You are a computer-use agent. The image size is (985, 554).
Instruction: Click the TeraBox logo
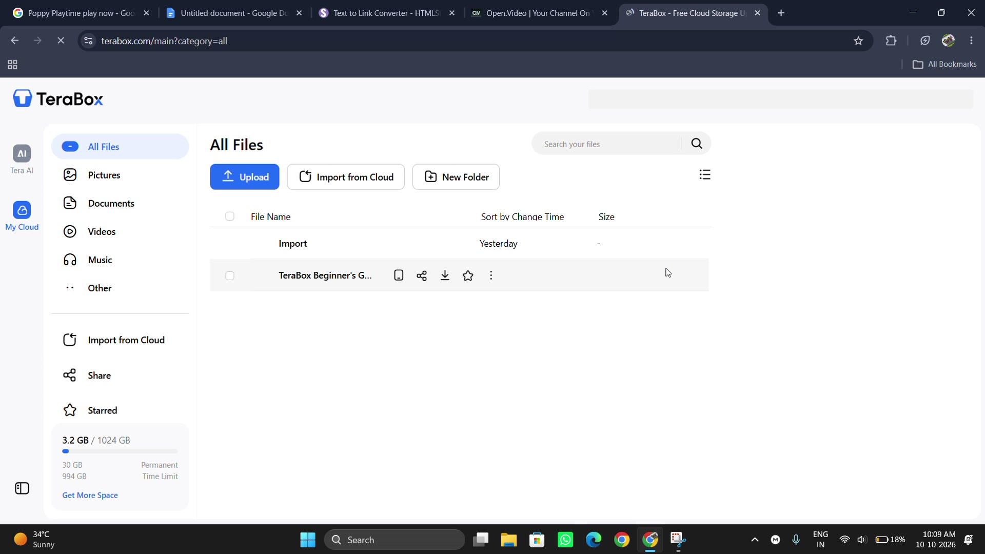pos(58,98)
